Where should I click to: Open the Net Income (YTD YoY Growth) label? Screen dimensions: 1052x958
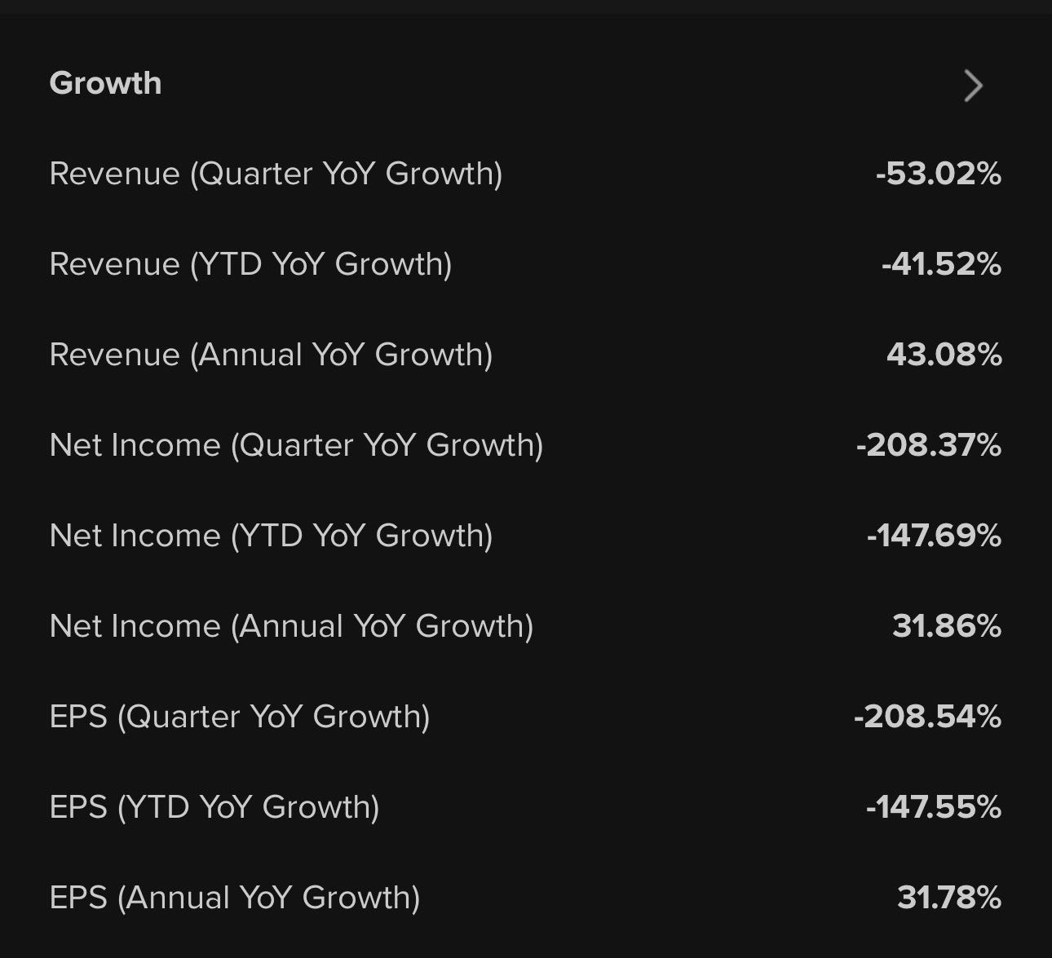point(271,536)
